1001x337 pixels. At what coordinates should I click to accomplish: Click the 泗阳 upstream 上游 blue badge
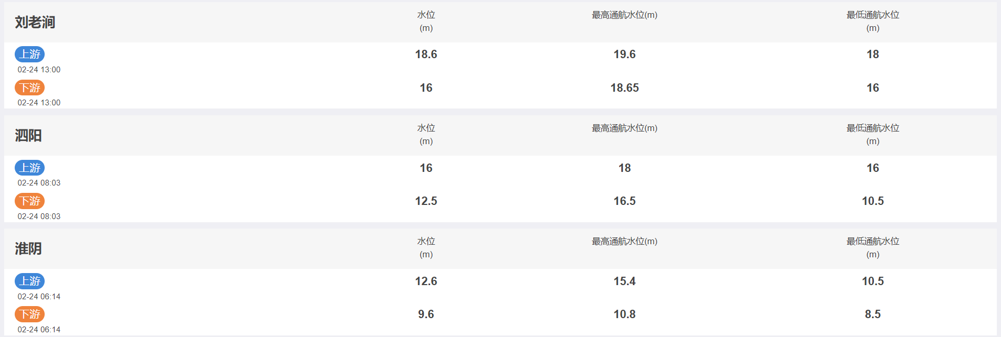tap(29, 168)
